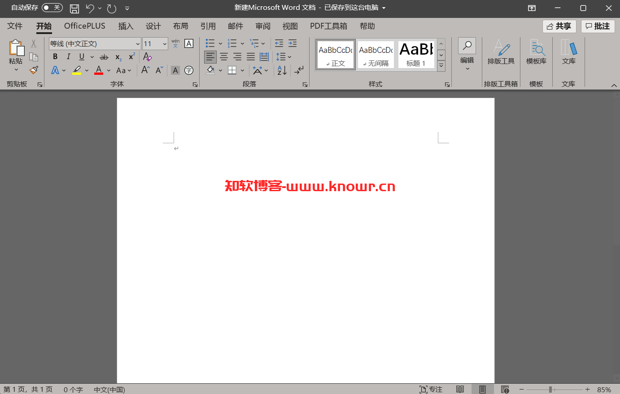This screenshot has width=620, height=394.
Task: Click the Undo arrow icon
Action: (x=90, y=8)
